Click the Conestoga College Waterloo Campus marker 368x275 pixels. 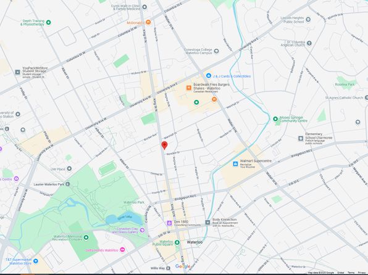click(216, 51)
